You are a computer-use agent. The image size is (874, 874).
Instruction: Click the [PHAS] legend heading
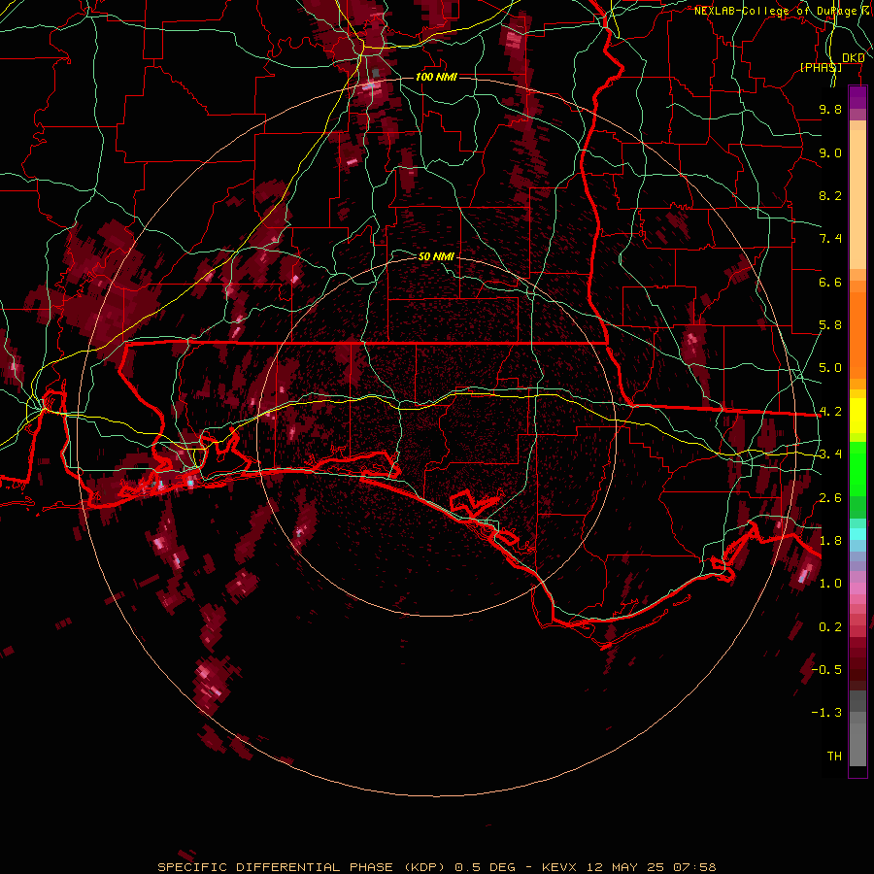821,67
